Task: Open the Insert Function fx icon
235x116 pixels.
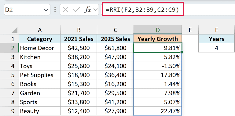Action: [88, 10]
